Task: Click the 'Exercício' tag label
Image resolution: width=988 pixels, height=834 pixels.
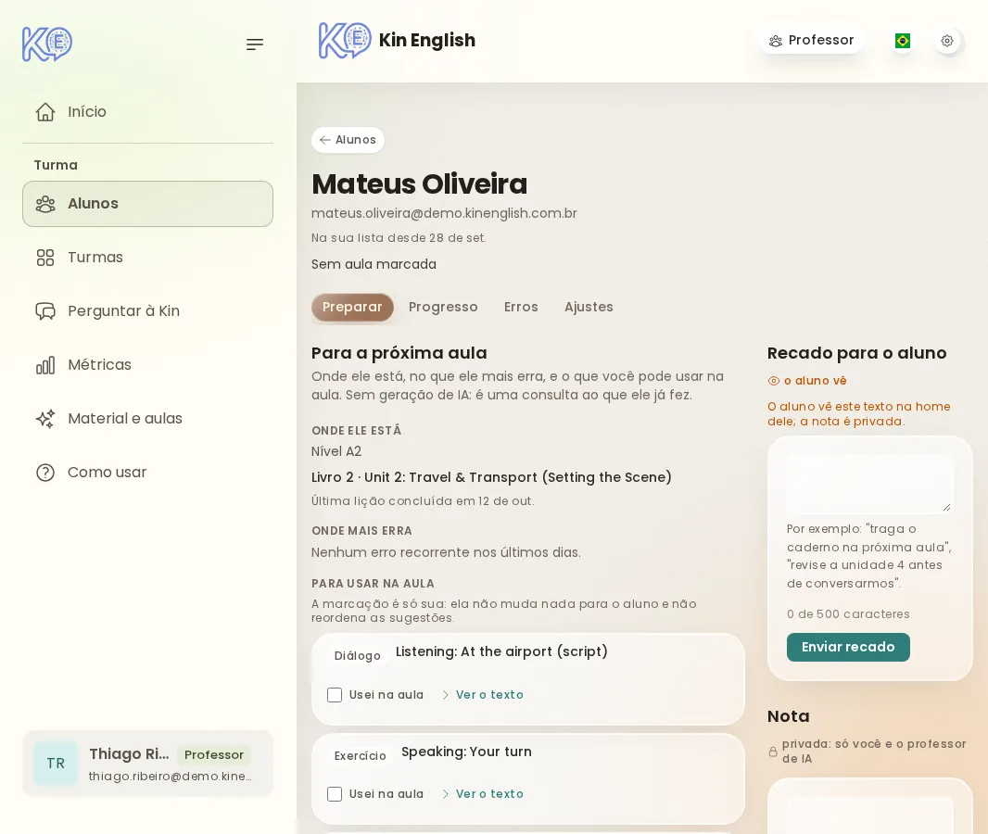Action: pos(360,756)
